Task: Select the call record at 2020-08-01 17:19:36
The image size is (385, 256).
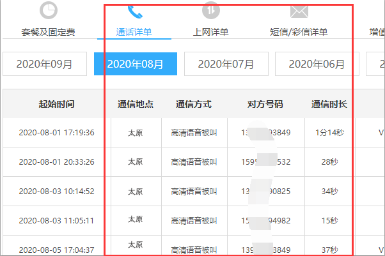Action: point(56,133)
